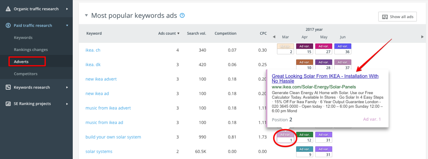Open Keywords under Paid traffic research
The height and width of the screenshot is (159, 428).
(23, 38)
